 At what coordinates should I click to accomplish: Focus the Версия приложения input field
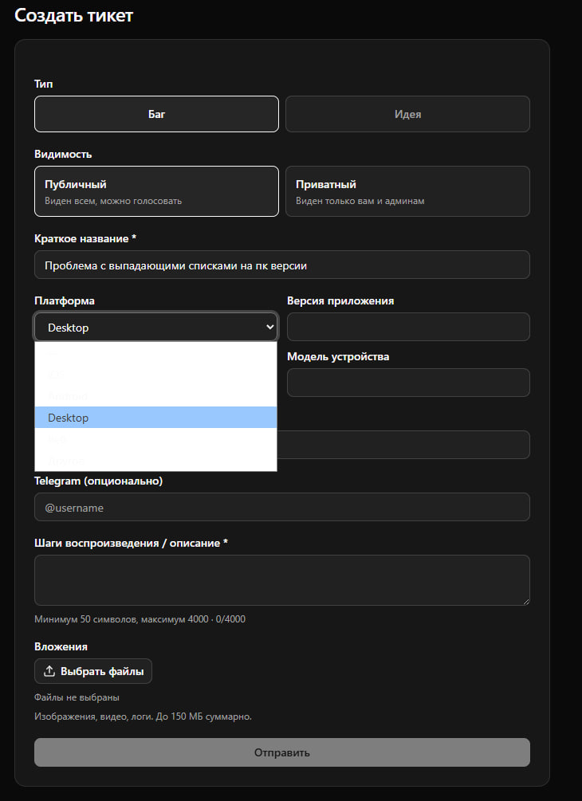point(408,327)
